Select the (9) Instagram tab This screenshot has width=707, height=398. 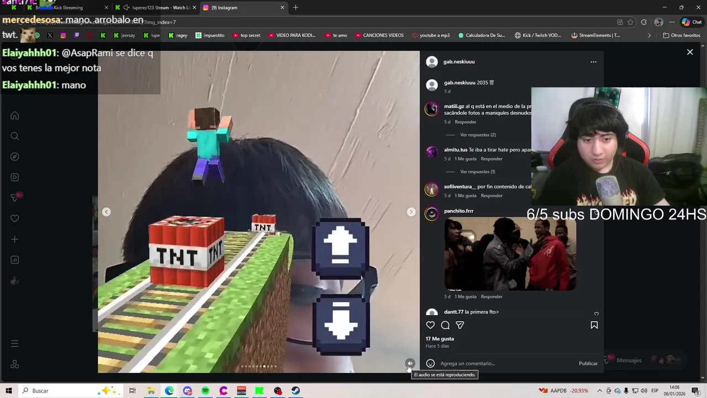[243, 8]
